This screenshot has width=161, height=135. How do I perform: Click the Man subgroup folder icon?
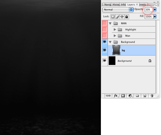[120, 36]
